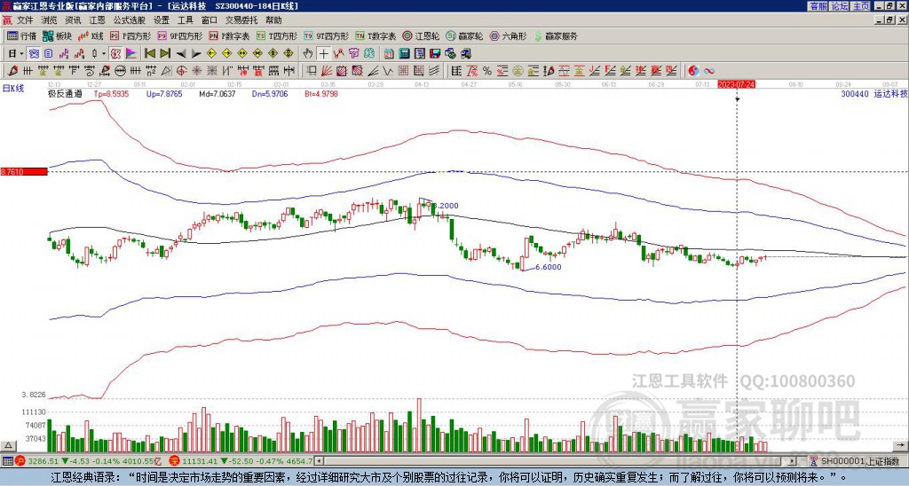Image resolution: width=909 pixels, height=486 pixels.
Task: Open the calendar icon in toolbar
Action: 389,54
